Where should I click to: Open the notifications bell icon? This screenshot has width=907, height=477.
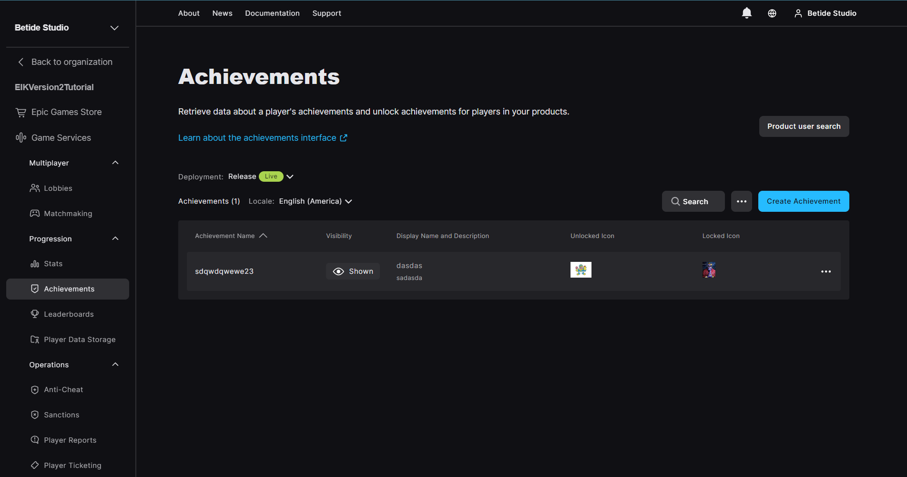746,13
